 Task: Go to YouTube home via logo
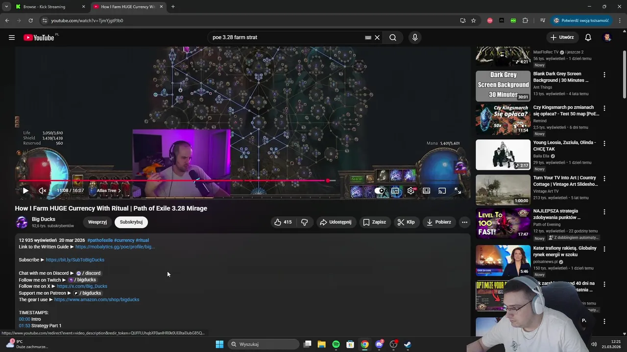[x=39, y=38]
